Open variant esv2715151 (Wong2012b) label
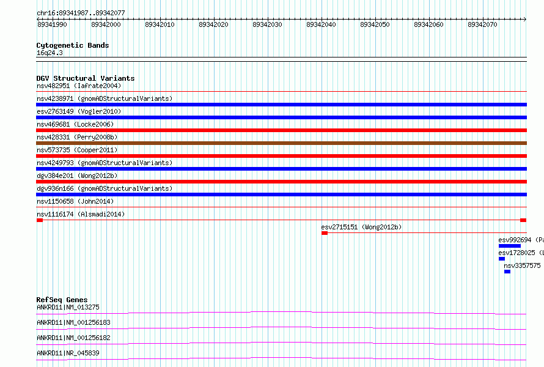 361,227
